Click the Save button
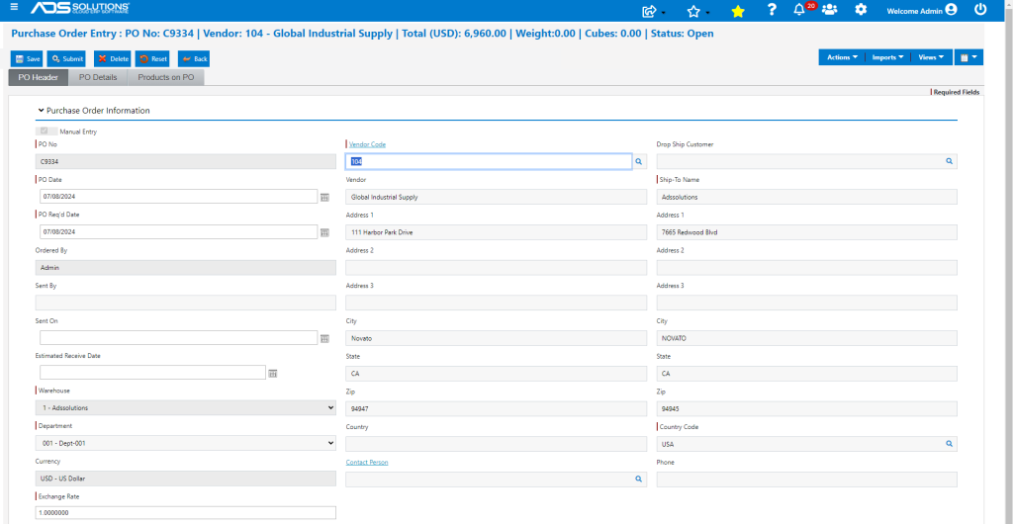The width and height of the screenshot is (1013, 524). pos(27,58)
